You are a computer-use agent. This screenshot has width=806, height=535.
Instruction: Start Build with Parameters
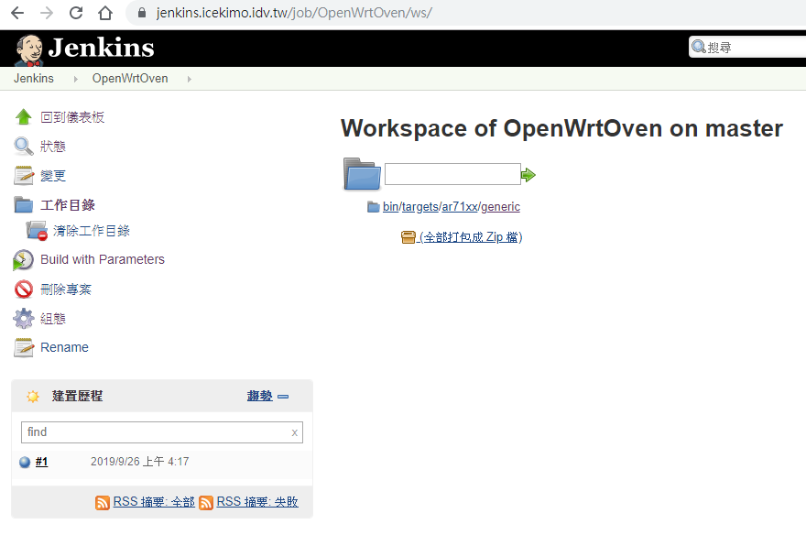point(103,259)
